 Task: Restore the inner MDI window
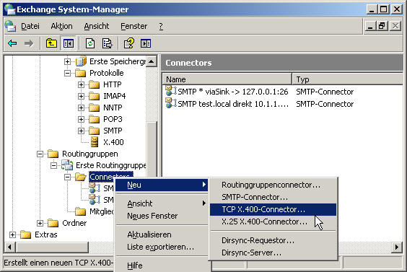[382, 26]
